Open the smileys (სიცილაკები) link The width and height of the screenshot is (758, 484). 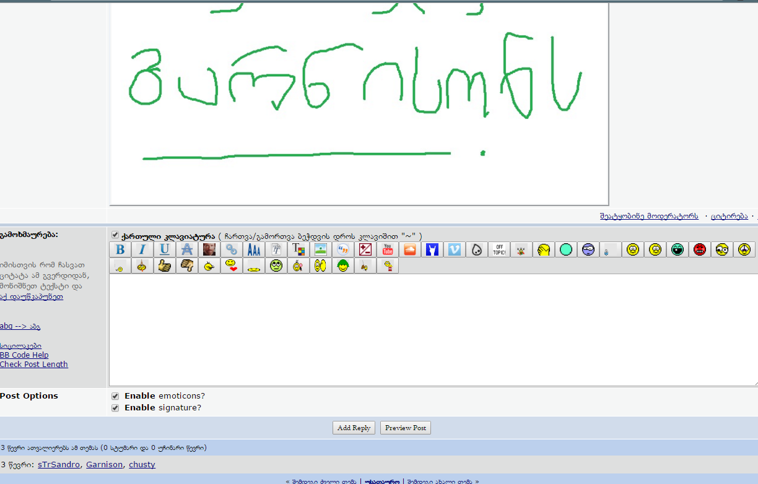pos(21,345)
